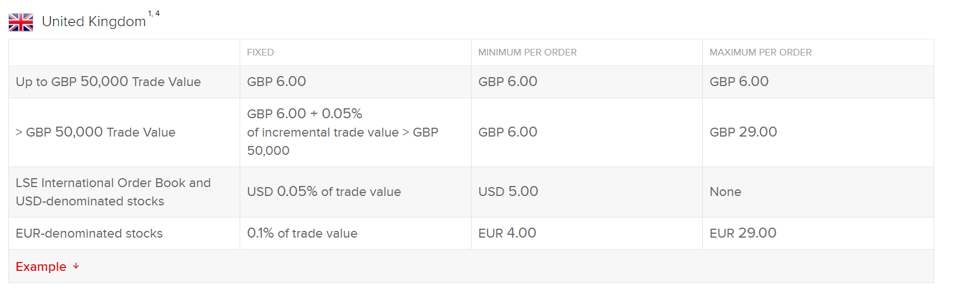Open footnote 1 next to United Kingdom

tap(150, 13)
